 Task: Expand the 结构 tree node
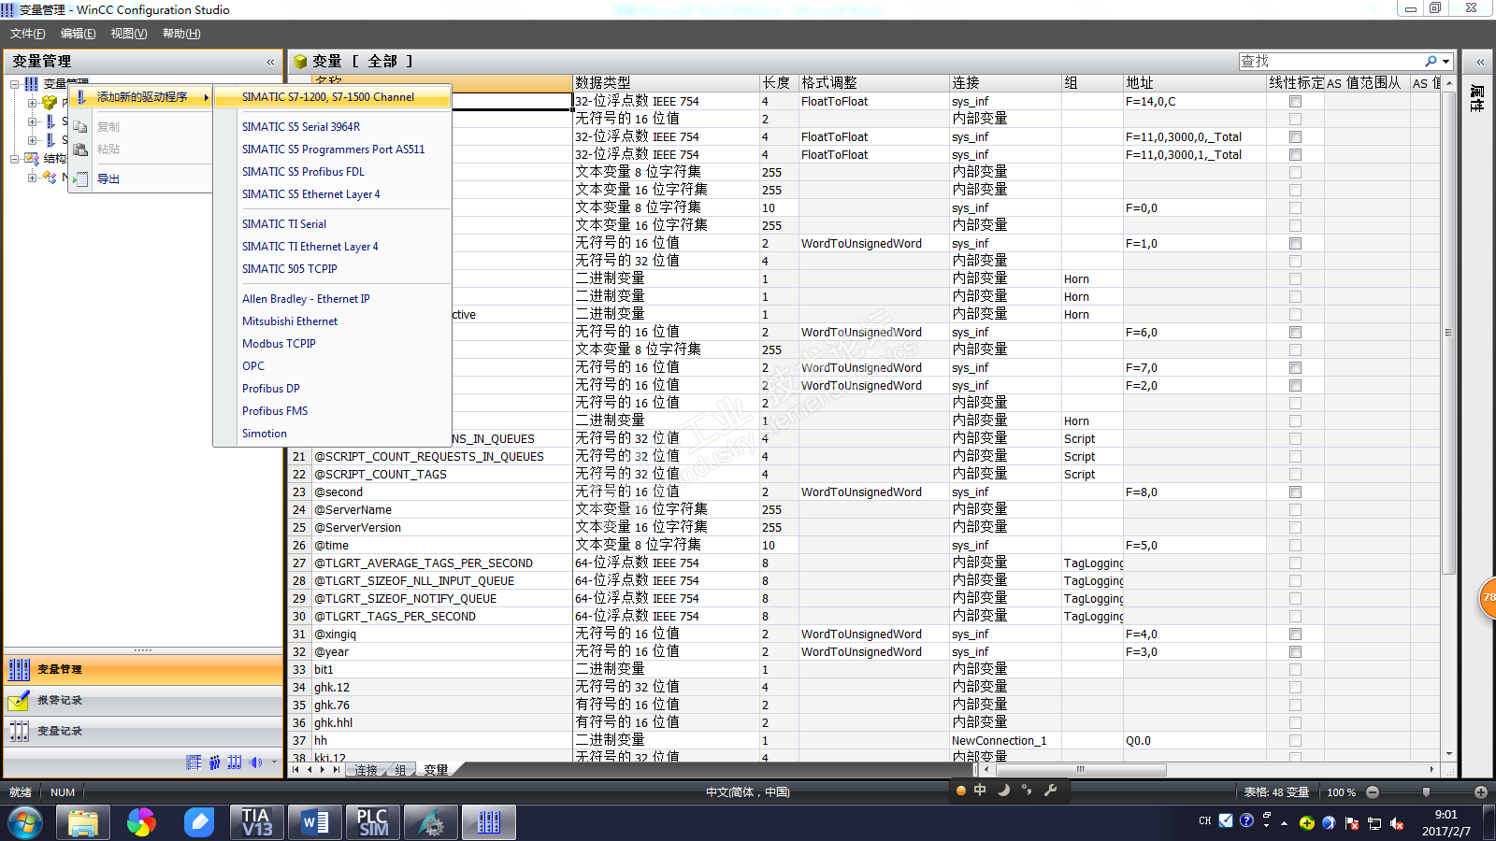click(15, 159)
